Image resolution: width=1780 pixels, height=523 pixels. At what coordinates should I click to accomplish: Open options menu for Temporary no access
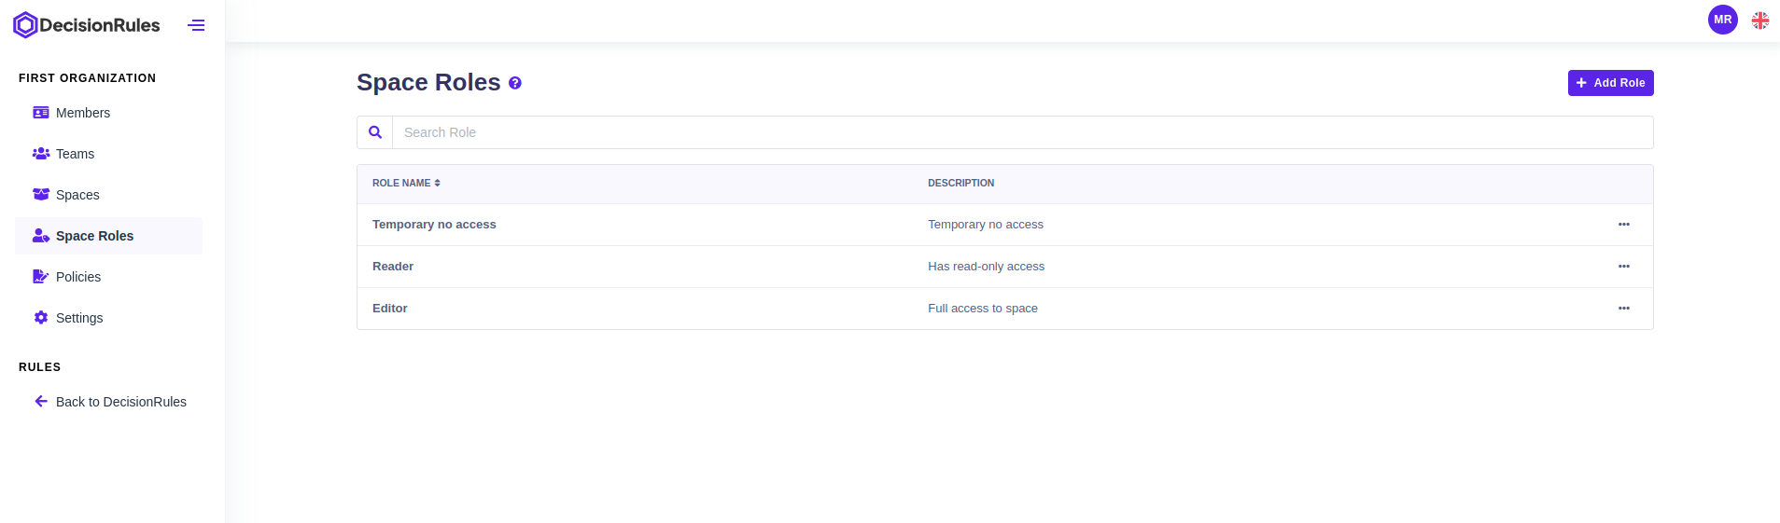point(1623,225)
